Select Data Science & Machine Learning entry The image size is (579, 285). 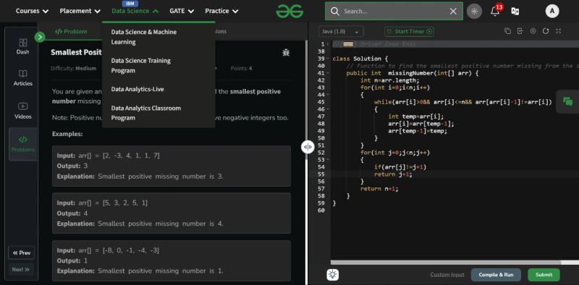144,37
